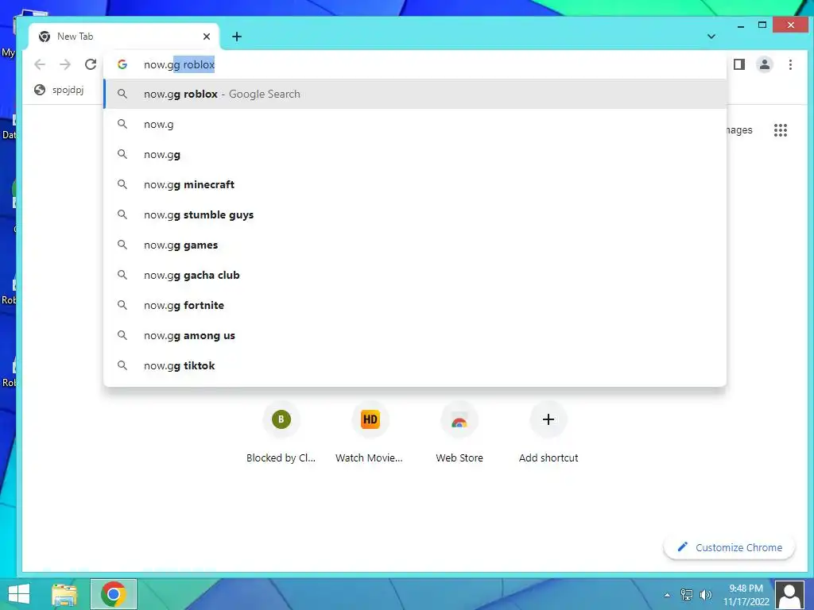Select the New Tab tab
This screenshot has width=814, height=610.
coord(123,37)
